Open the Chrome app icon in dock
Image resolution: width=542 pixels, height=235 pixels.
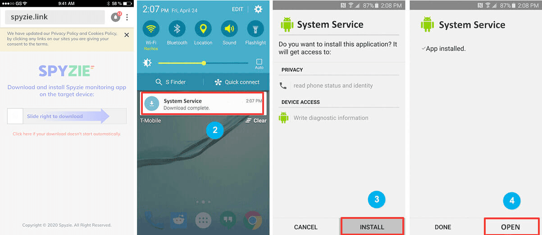click(252, 220)
